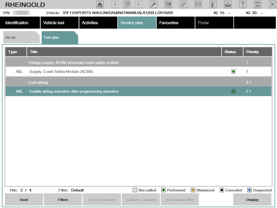This screenshot has height=208, width=277.
Task: Click priority 1 in the Voltage supply row
Action: coord(247,62)
